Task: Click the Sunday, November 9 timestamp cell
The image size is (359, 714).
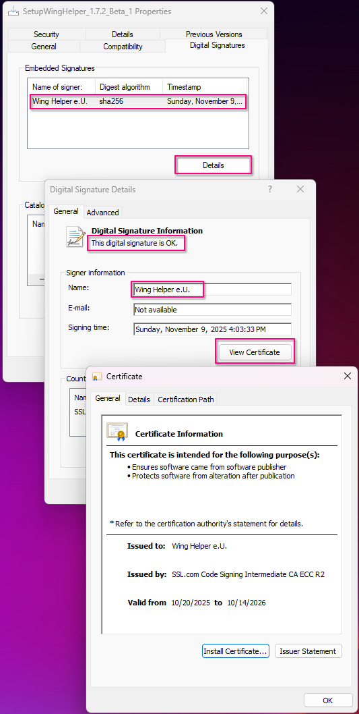Action: 205,101
